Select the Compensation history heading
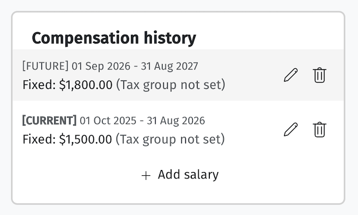Screen dimensions: 358x215 tap(114, 38)
